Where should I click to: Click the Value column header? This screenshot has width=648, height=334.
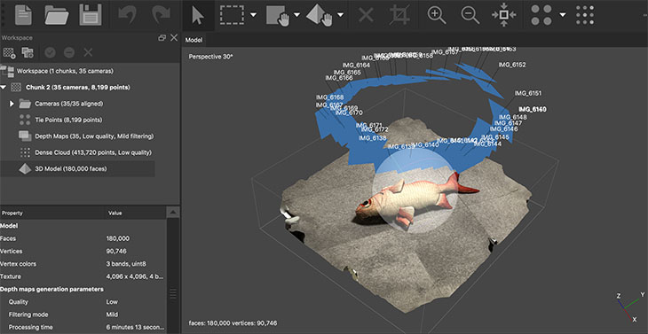tap(115, 214)
